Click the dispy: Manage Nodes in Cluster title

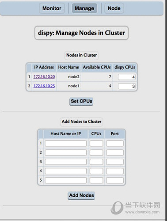click(x=81, y=33)
